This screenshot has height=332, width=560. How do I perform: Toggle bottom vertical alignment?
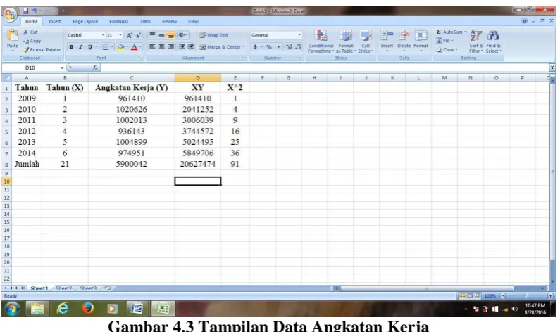tap(171, 35)
